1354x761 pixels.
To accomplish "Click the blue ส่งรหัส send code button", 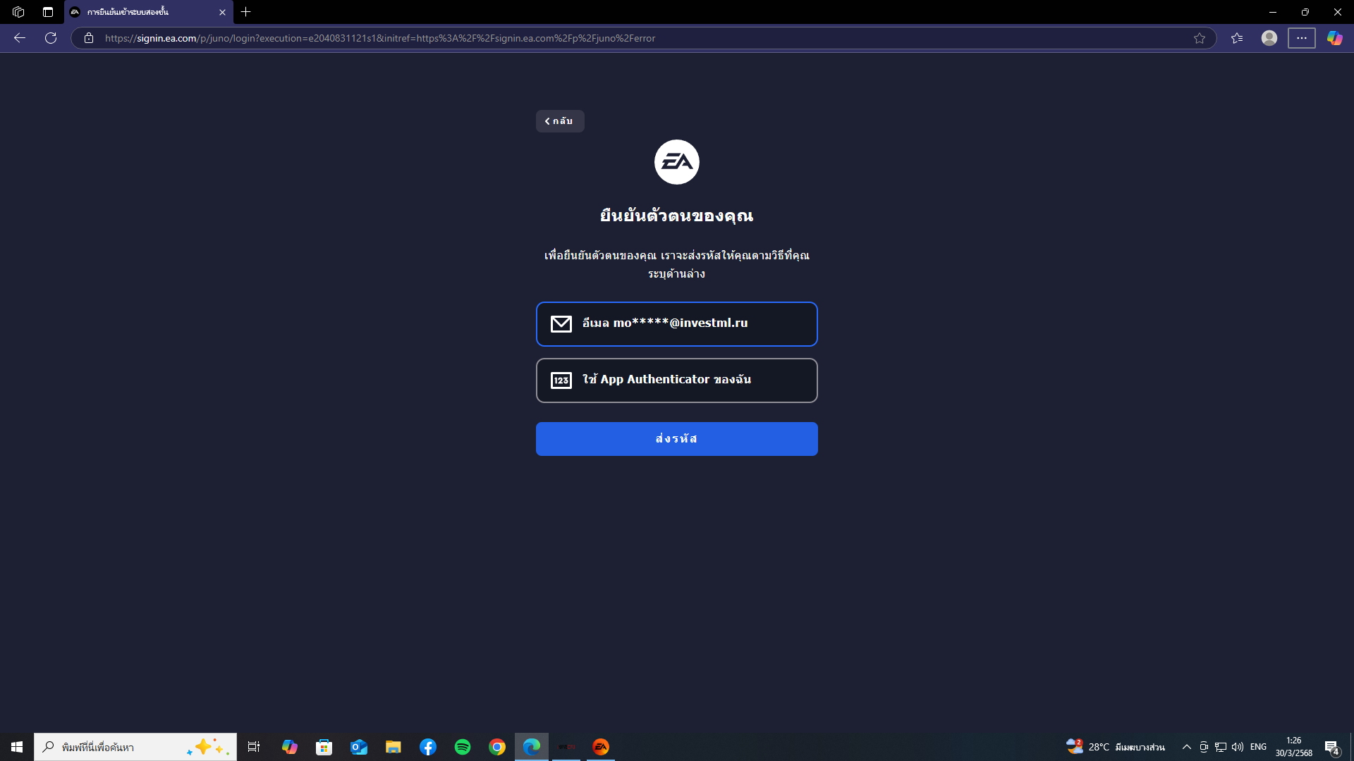I will pos(676,439).
